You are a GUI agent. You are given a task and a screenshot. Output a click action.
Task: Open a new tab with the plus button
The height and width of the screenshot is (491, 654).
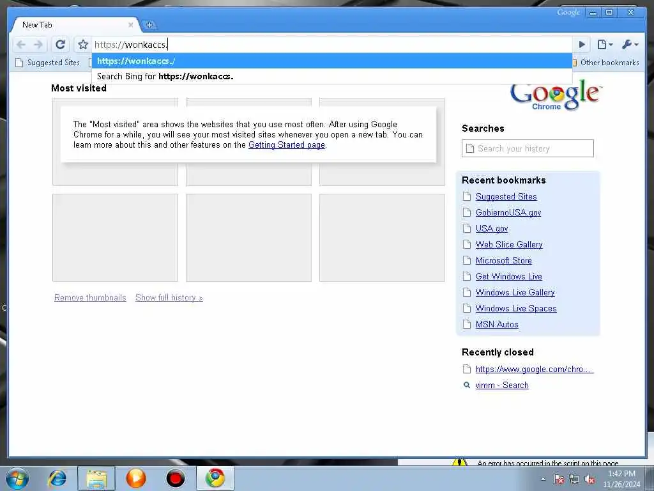click(x=149, y=25)
